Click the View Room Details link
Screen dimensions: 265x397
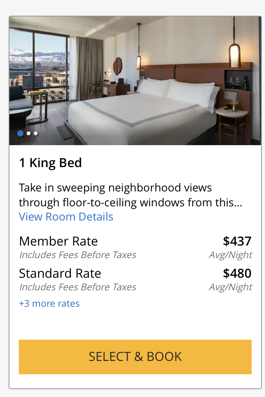(x=66, y=217)
